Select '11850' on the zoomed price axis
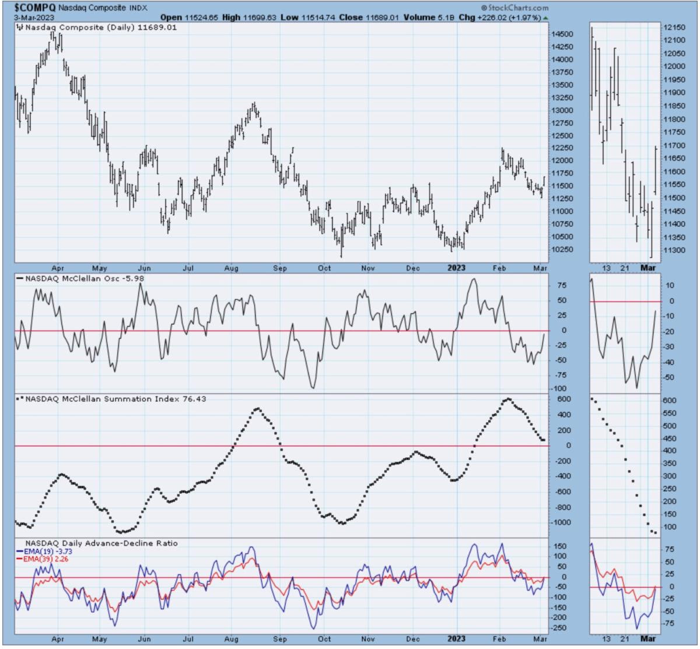700x649 pixels. click(673, 106)
